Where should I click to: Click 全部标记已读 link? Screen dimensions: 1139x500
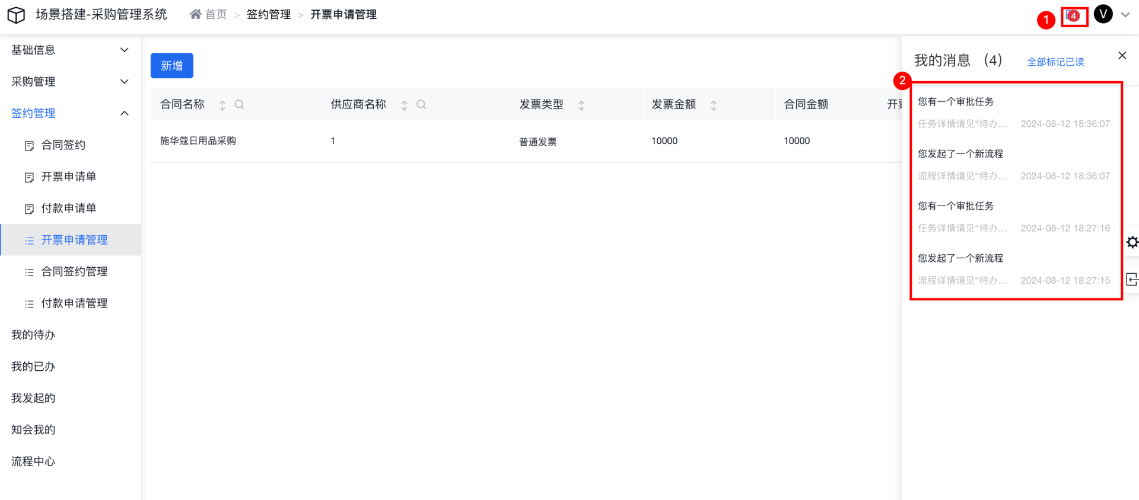pyautogui.click(x=1055, y=62)
